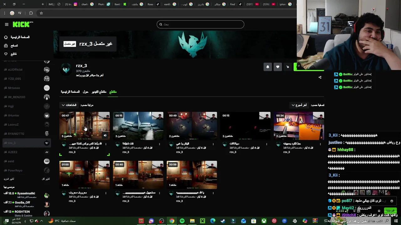Click the sparkle gift button on the channel
Screen dimensions: 401x225
point(288,67)
